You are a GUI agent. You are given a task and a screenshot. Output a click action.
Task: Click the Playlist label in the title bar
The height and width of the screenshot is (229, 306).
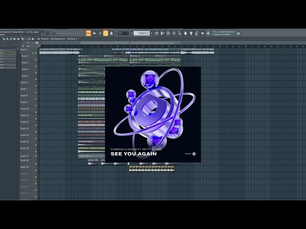point(44,39)
